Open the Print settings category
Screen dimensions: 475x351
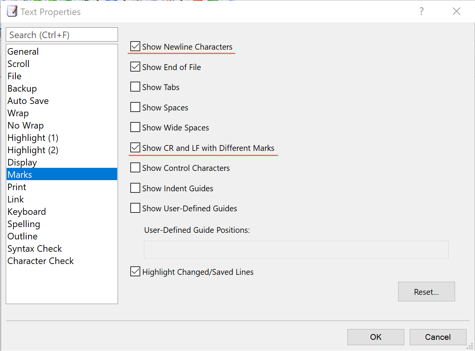[x=62, y=187]
